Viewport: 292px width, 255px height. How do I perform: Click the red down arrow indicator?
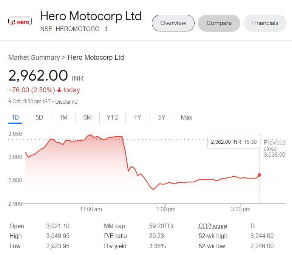pyautogui.click(x=59, y=90)
